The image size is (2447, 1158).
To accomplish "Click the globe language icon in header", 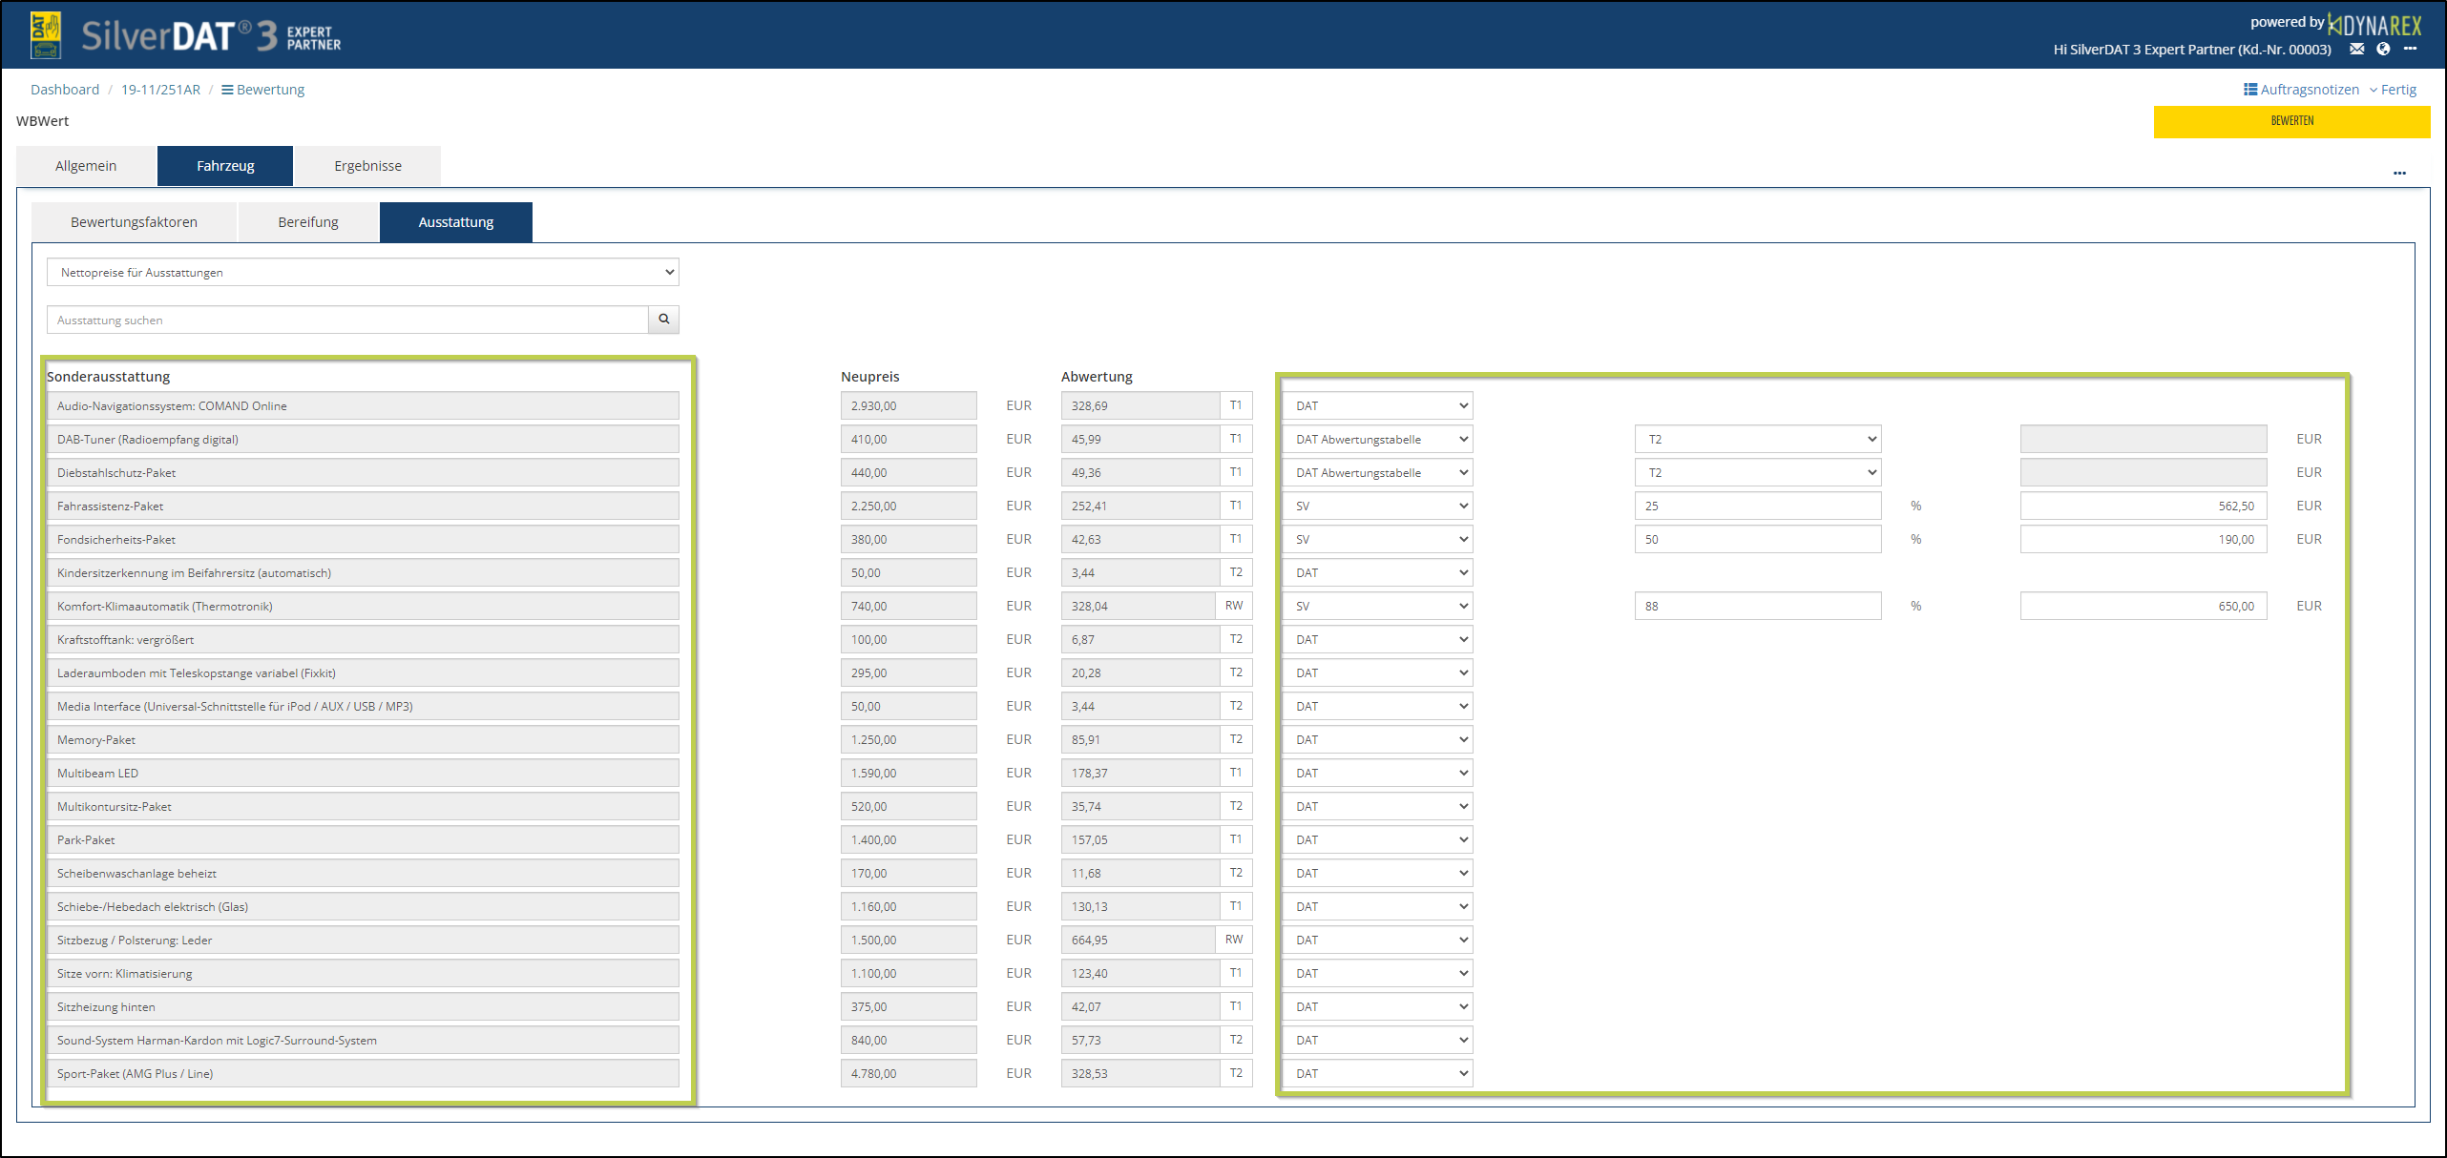I will point(2383,49).
